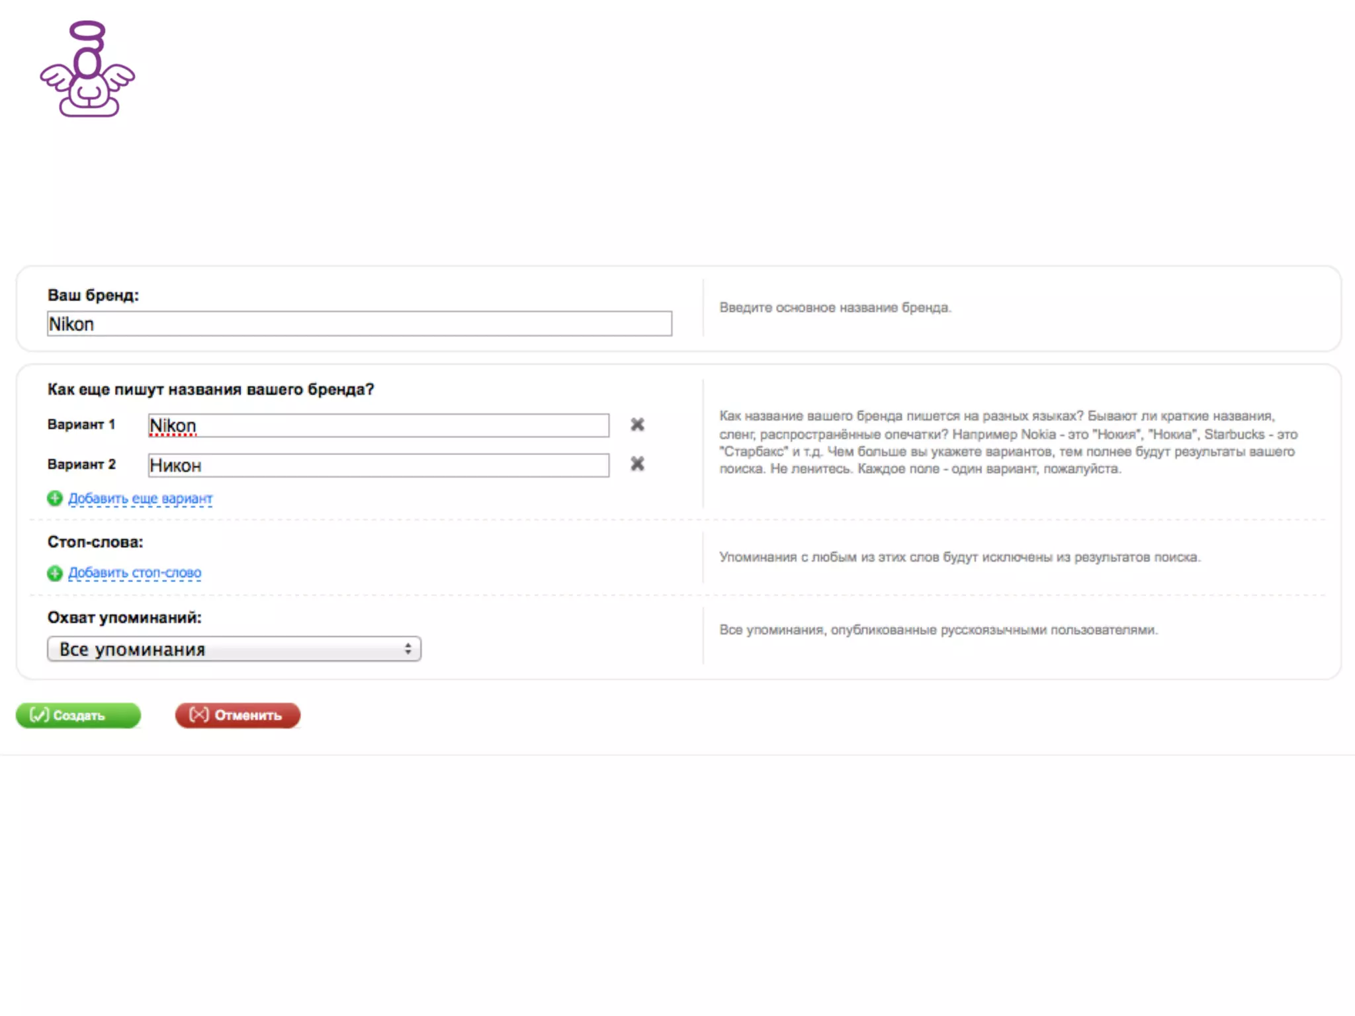Click green plus icon beside Добавить еще вариант

click(55, 499)
